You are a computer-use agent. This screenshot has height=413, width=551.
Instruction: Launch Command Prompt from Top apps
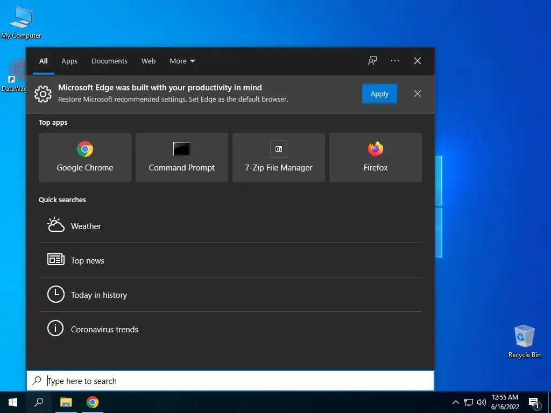[x=182, y=158]
